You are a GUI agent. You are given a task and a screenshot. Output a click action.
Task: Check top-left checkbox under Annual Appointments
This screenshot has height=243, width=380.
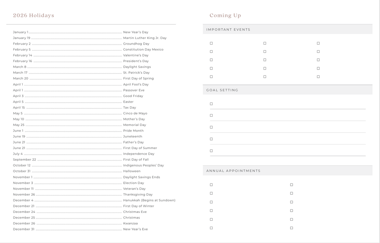pos(211,185)
